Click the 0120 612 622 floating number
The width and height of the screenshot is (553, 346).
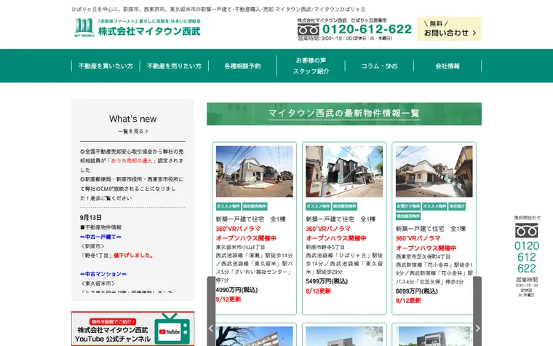point(527,257)
